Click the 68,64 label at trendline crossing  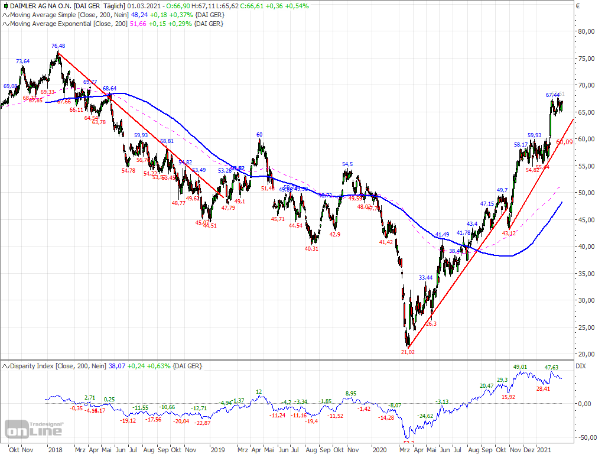[x=109, y=89]
